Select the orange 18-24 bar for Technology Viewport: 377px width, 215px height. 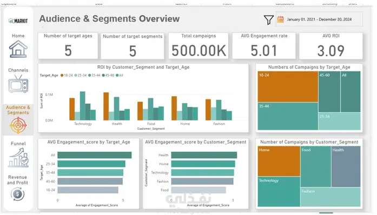click(x=72, y=109)
